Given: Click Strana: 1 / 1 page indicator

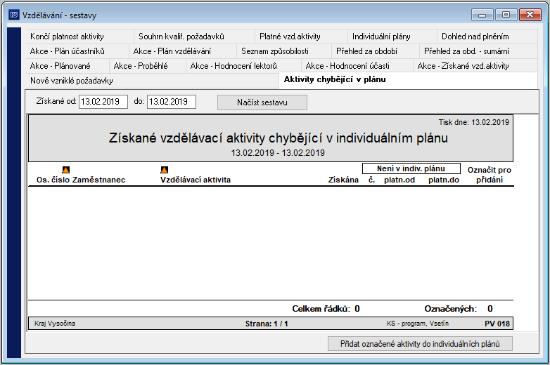Looking at the screenshot, I should coord(267,324).
